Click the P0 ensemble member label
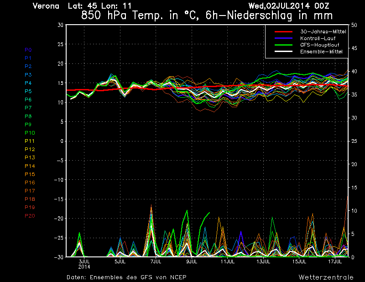Image resolution: width=365 pixels, height=282 pixels. pyautogui.click(x=28, y=50)
